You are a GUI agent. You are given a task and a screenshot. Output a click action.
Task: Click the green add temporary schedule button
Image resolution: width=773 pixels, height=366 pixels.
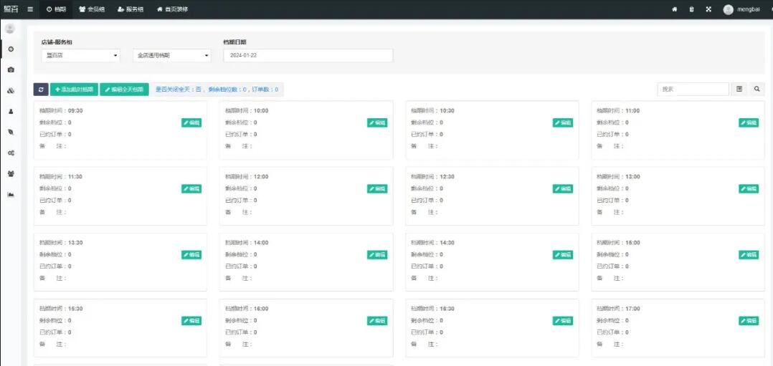74,90
